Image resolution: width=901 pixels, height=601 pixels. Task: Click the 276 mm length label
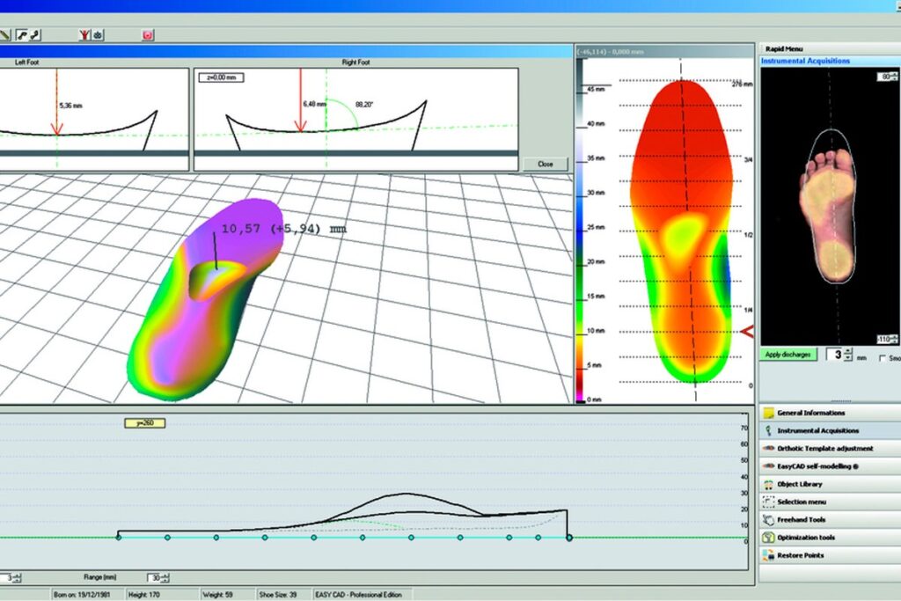742,84
